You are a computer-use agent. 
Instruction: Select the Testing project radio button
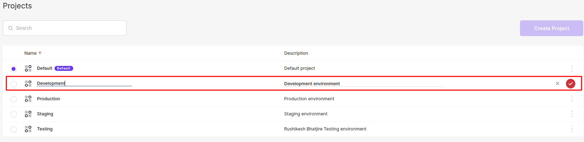pyautogui.click(x=14, y=129)
